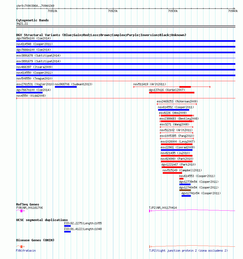
Task: Click the dgv7665n100 (Coe2014) variant label
Action: (x=34, y=38)
